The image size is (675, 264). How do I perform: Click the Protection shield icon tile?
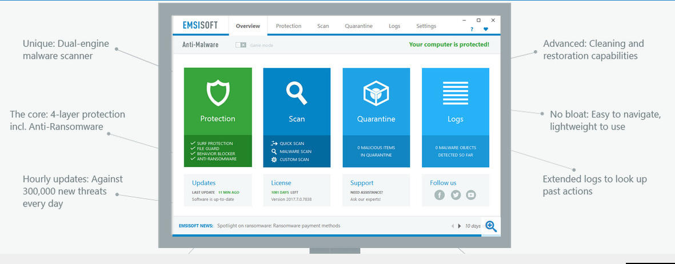click(218, 94)
